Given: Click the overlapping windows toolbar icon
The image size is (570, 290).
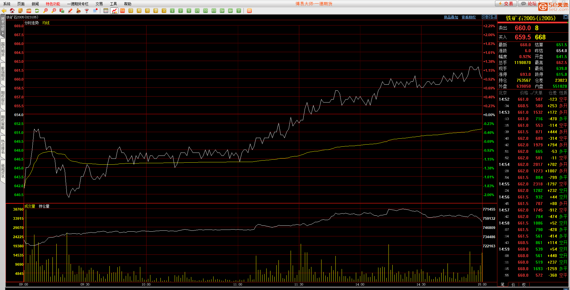Looking at the screenshot, I should tap(62, 11).
